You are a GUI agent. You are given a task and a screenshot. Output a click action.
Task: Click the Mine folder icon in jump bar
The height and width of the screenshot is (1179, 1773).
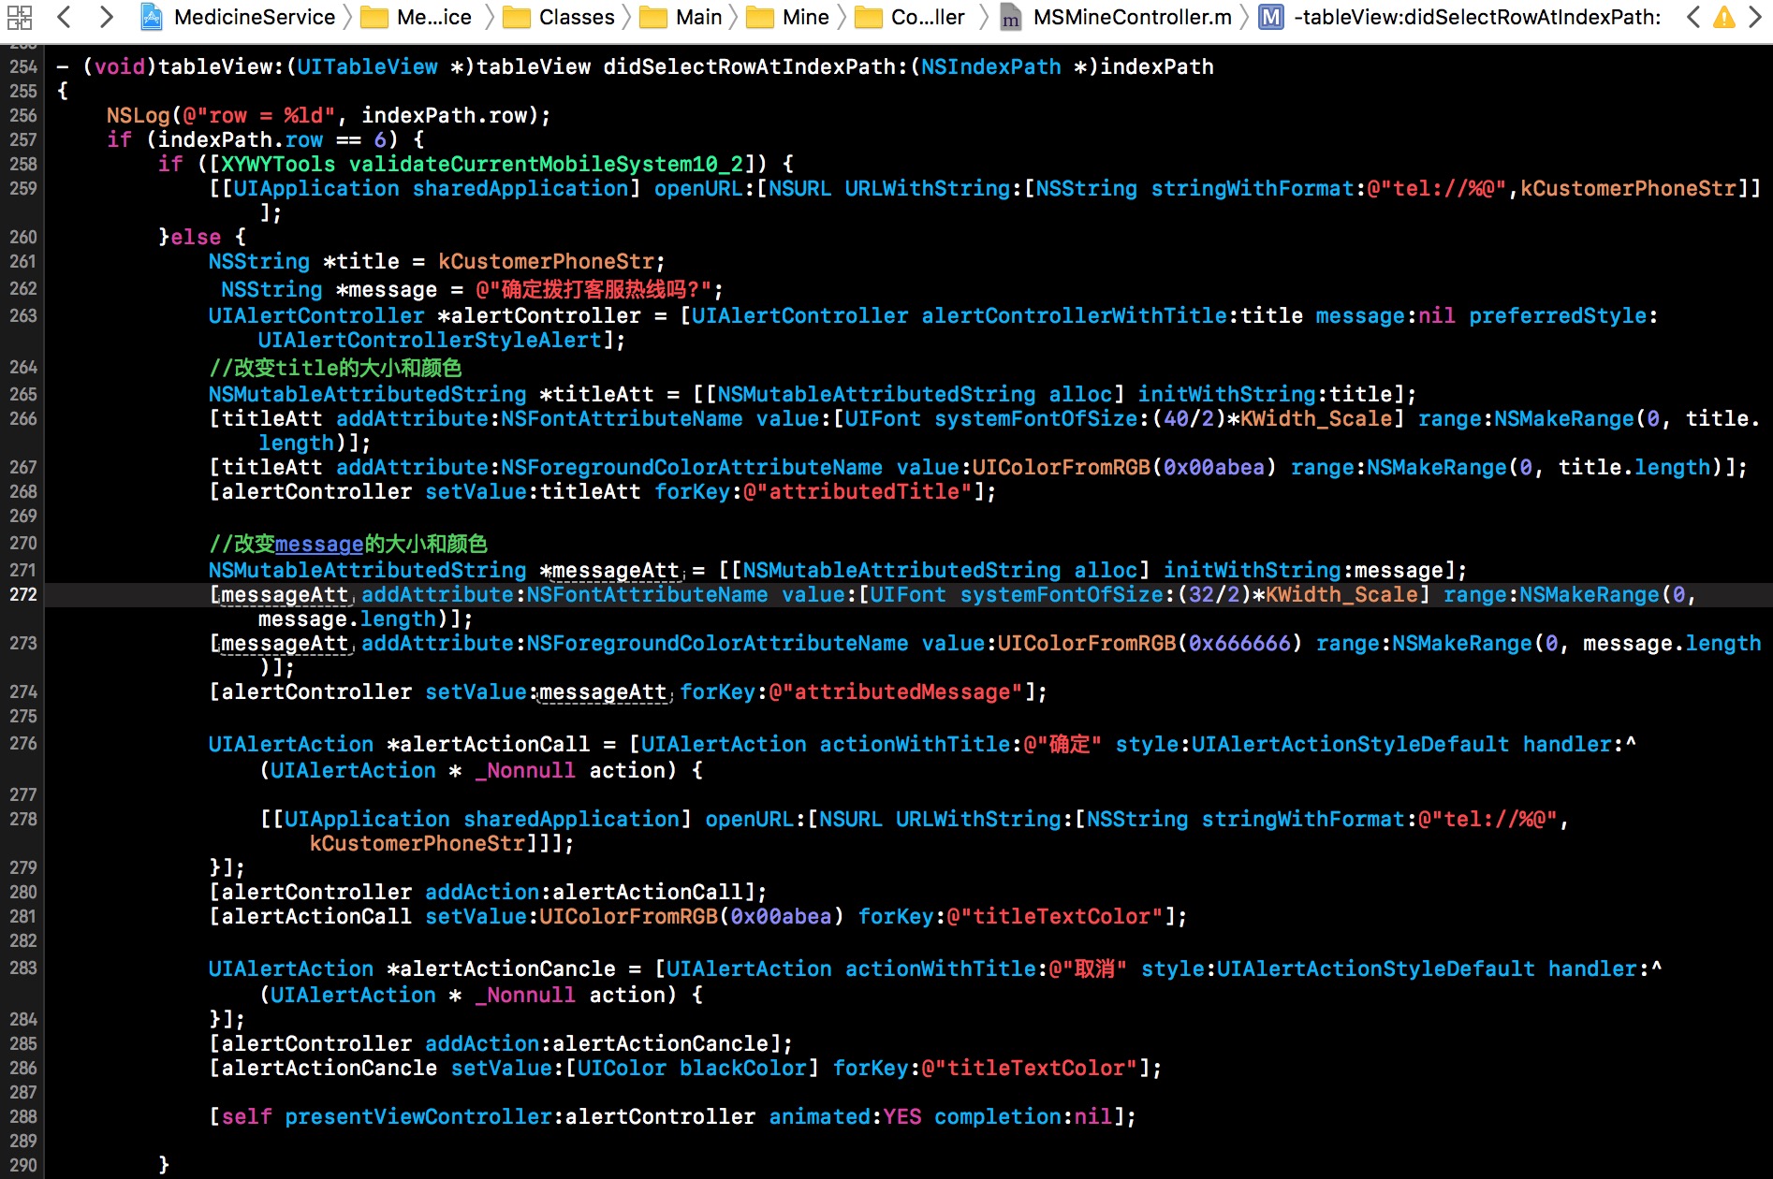[x=760, y=17]
